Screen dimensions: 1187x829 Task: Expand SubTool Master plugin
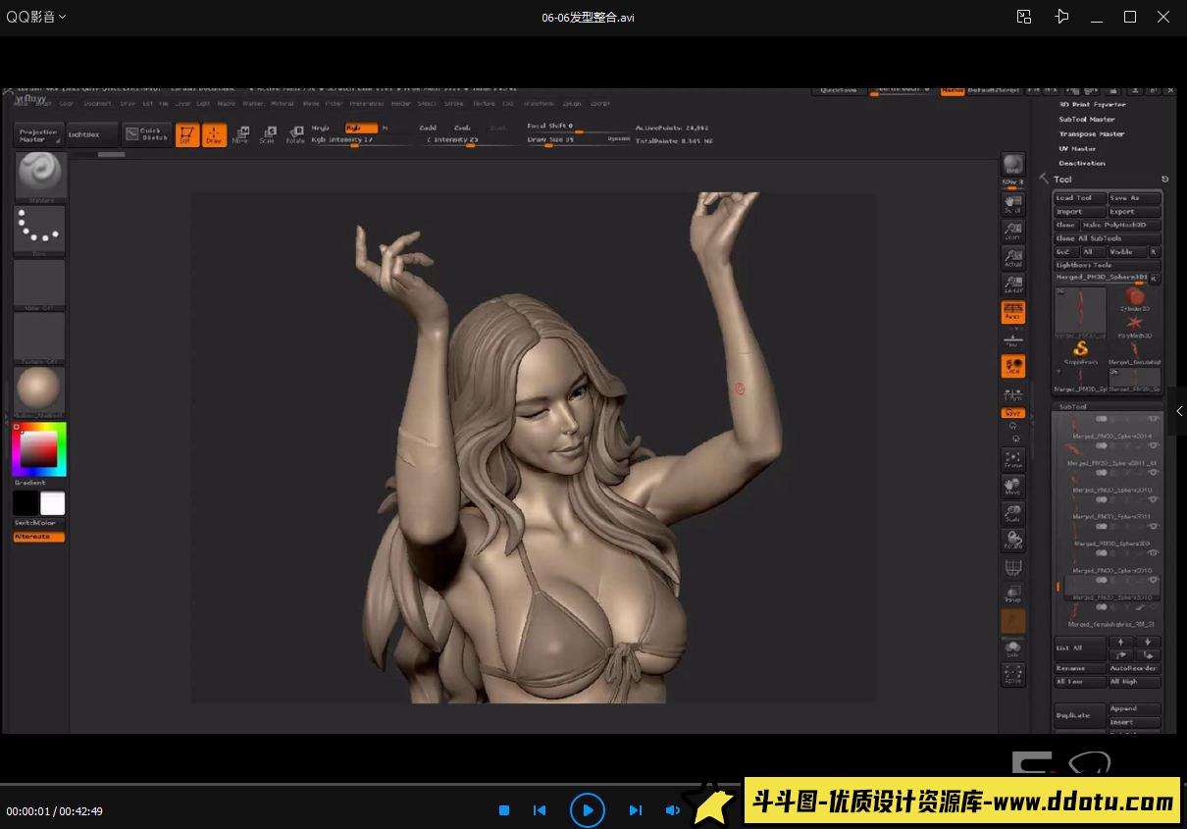click(1087, 119)
